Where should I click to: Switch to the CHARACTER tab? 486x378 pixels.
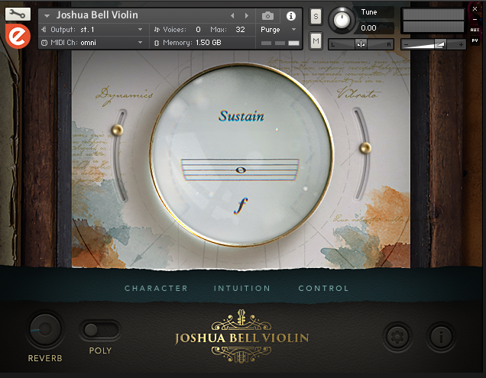[156, 288]
